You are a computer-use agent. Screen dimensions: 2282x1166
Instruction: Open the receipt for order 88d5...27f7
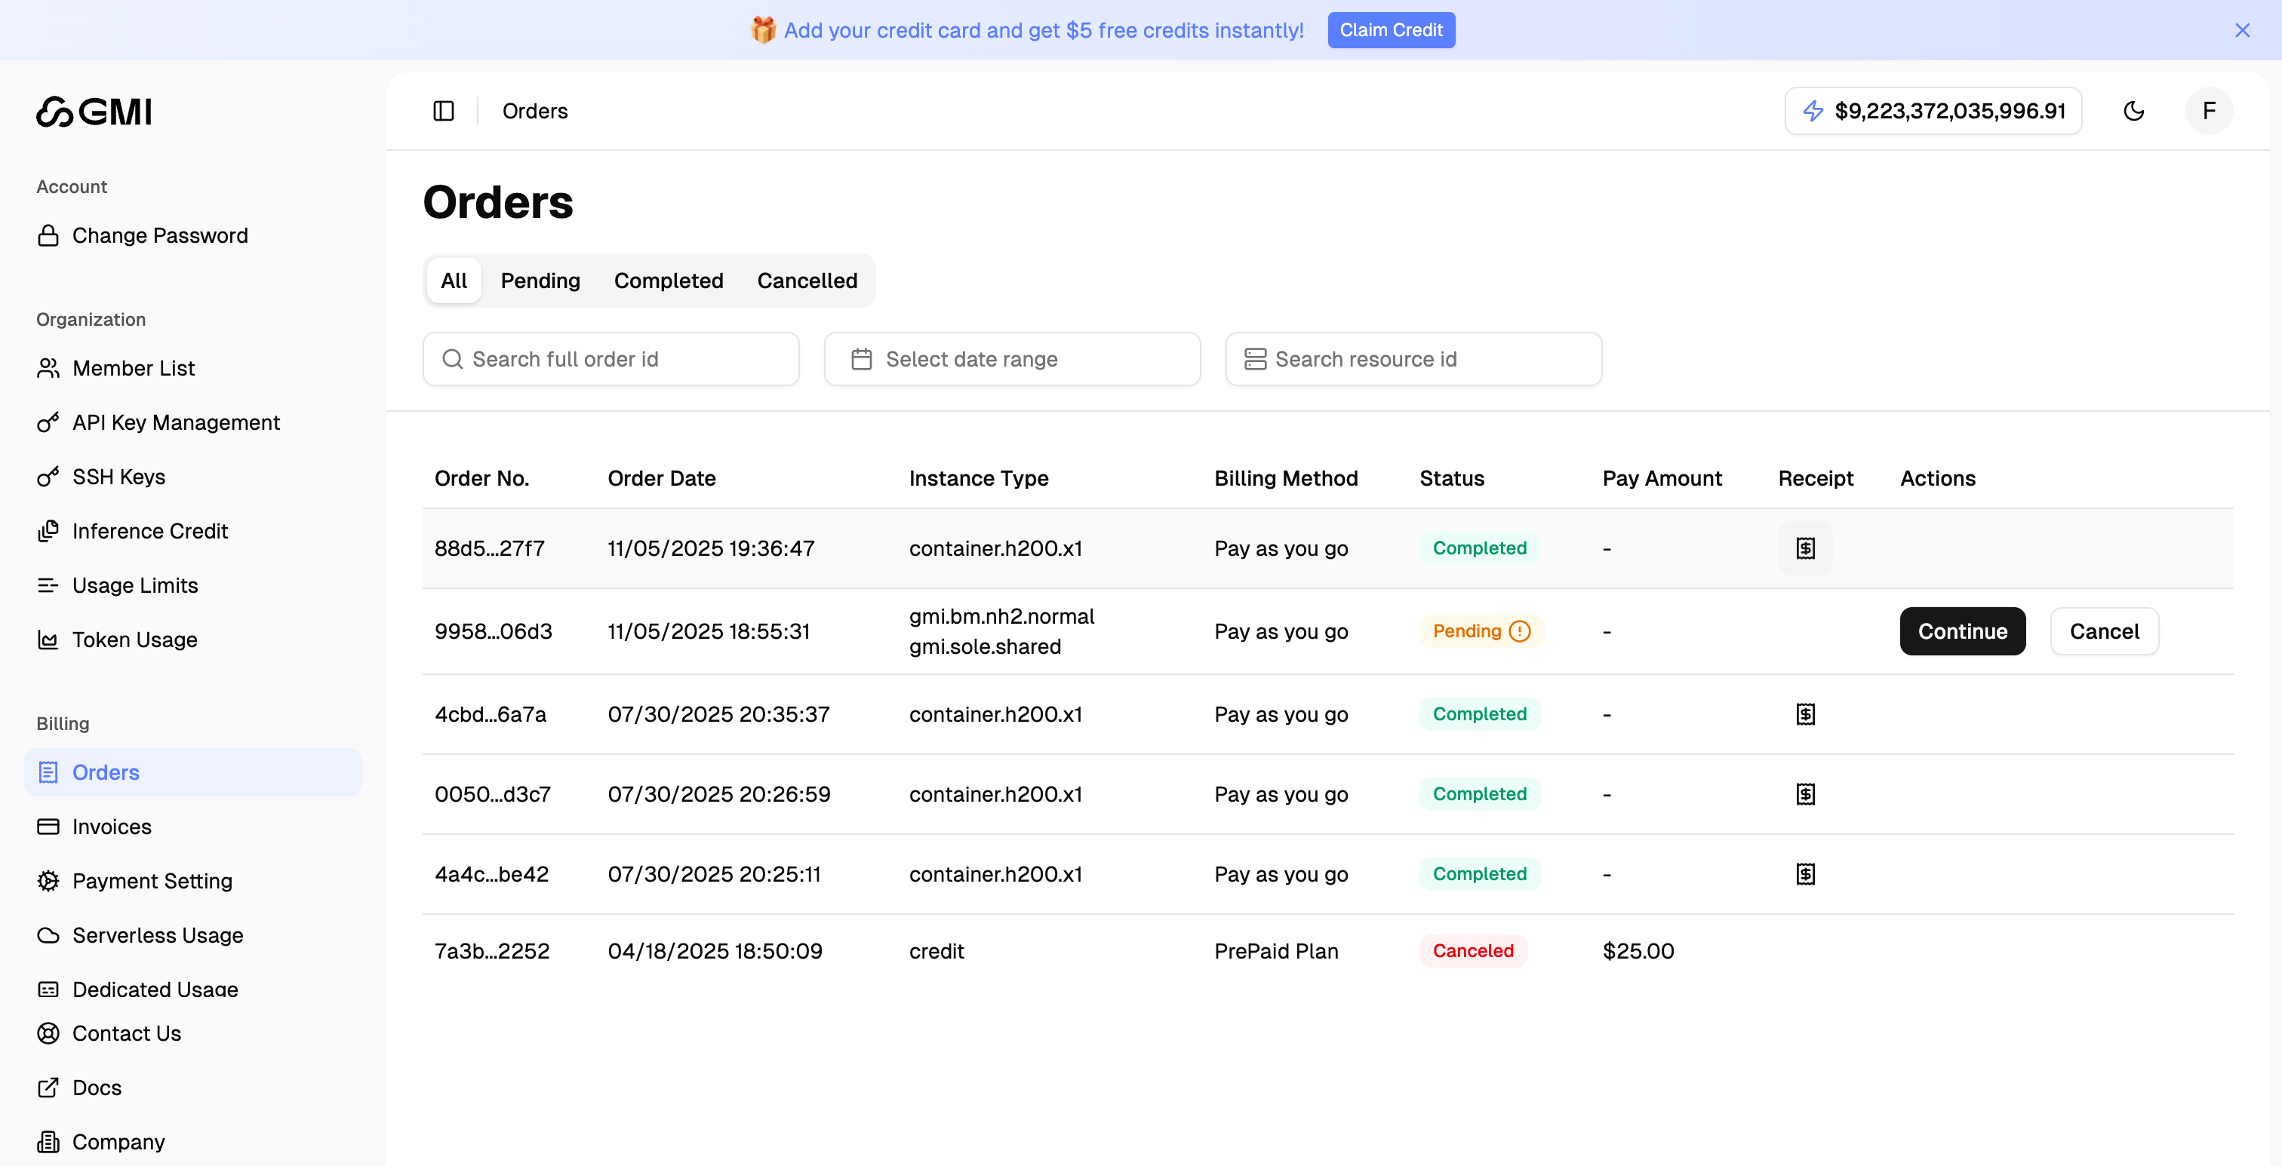1805,548
